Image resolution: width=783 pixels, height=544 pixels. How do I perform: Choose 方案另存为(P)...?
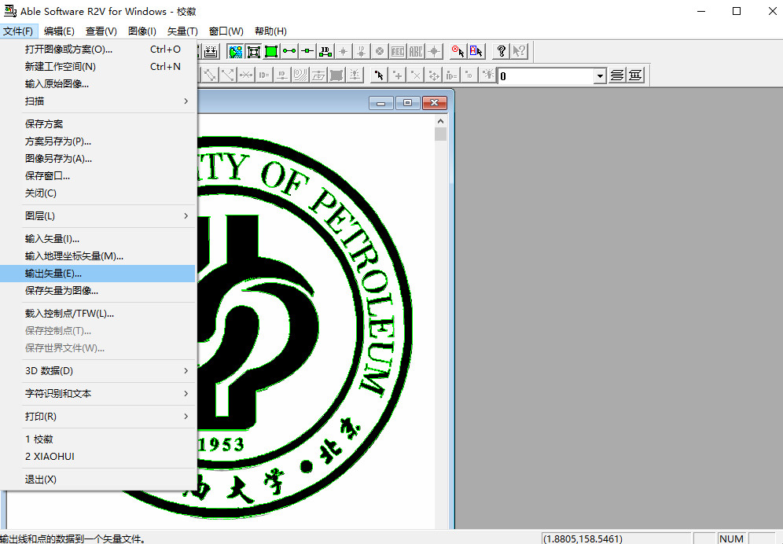[98, 142]
